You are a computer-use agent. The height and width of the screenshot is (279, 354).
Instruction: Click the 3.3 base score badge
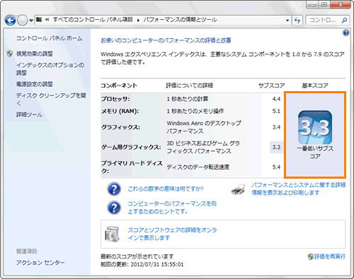click(315, 127)
